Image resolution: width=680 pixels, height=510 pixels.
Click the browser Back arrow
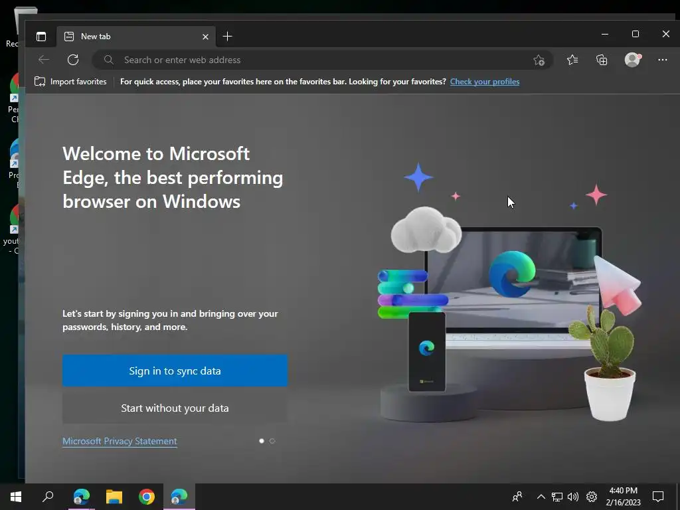pos(44,60)
